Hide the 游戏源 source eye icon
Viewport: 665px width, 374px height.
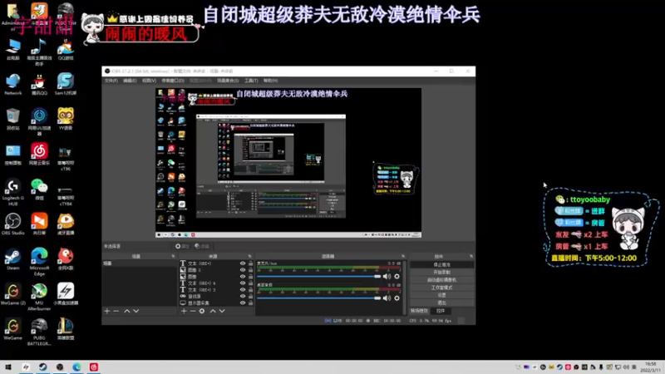pos(243,296)
